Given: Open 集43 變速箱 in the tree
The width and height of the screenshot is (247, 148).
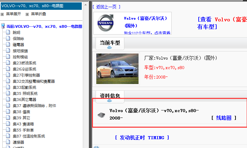Looking at the screenshot, I should click(x=23, y=124).
